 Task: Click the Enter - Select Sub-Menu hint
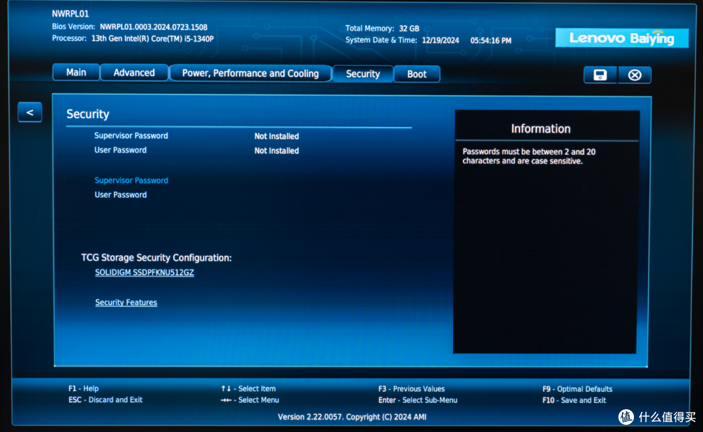418,400
